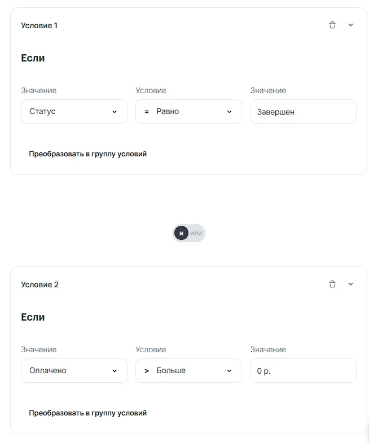Click the Условие 2 header title
This screenshot has height=442, width=369.
click(x=39, y=285)
